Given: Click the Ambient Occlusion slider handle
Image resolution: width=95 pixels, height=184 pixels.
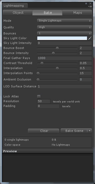Looking at the screenshot, I should pos(38,80).
